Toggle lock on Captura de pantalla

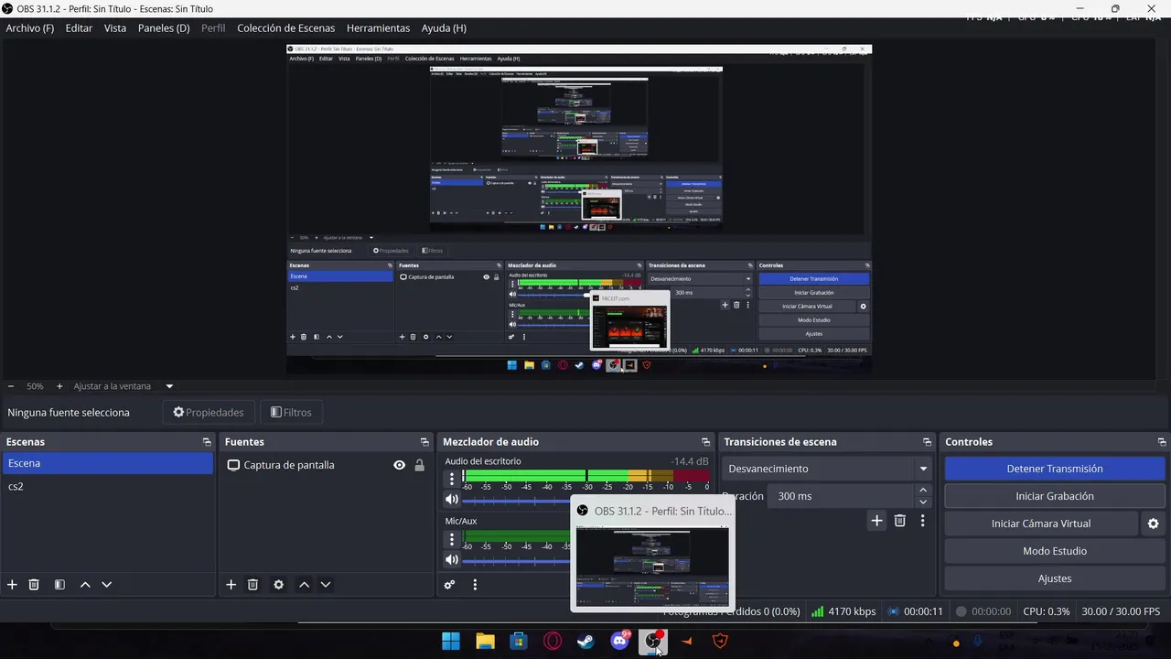[419, 465]
